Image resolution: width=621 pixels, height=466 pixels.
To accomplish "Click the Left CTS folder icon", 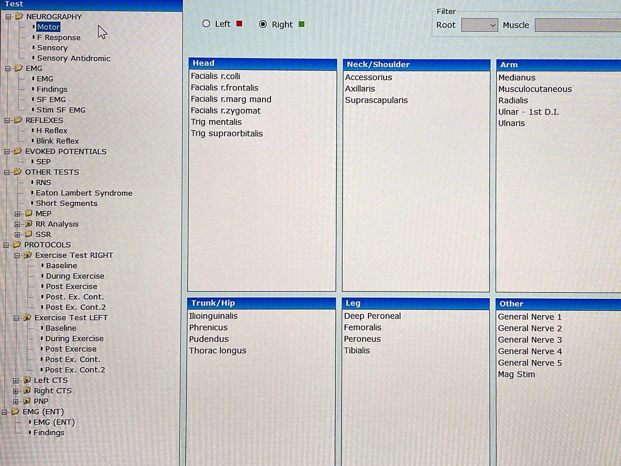I will coord(27,380).
